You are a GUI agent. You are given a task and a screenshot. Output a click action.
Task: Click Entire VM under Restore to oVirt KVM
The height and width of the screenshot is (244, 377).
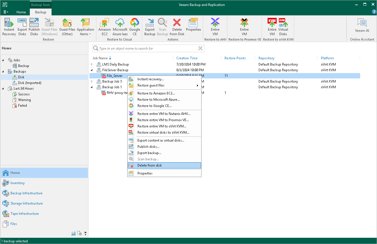pyautogui.click(x=272, y=27)
